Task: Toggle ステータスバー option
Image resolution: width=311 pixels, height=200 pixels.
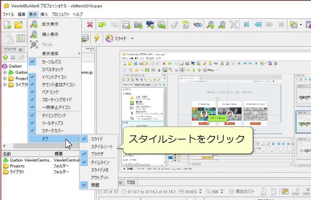Action: 55,131
